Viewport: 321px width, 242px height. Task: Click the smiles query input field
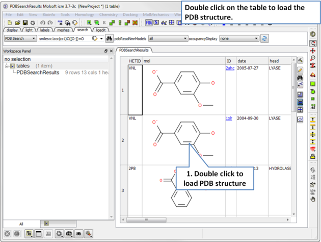coord(64,38)
